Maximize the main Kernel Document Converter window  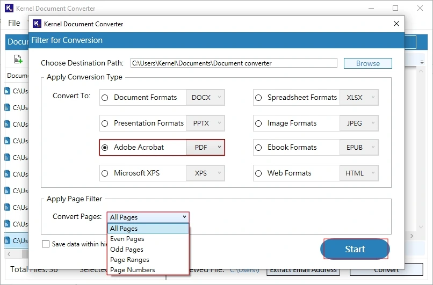click(x=395, y=8)
